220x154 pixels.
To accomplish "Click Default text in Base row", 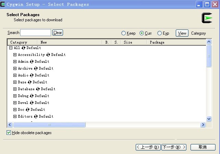I will (x=40, y=82).
